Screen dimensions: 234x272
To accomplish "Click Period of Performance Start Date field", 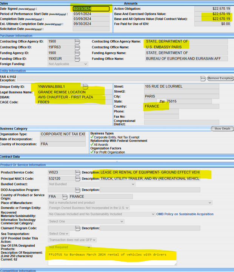I will 91,14.
